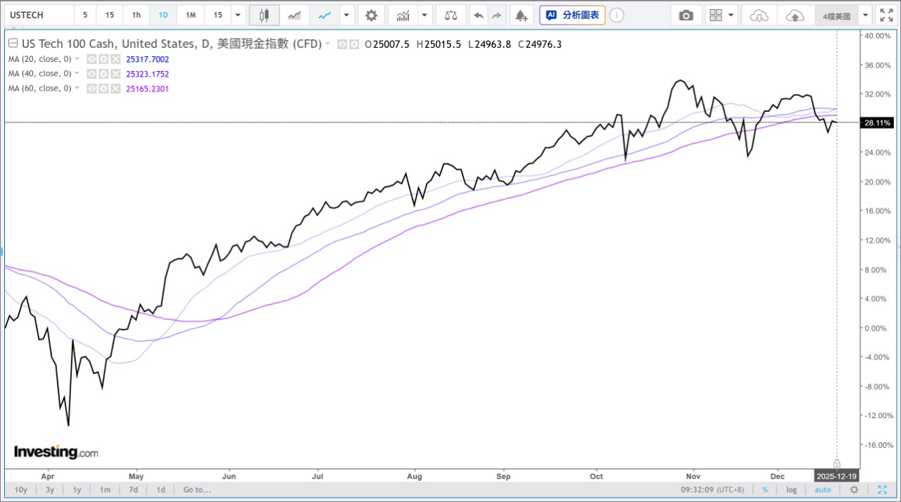Click the 分析圖表 AI button
Viewport: 901px width, 502px height.
(572, 14)
